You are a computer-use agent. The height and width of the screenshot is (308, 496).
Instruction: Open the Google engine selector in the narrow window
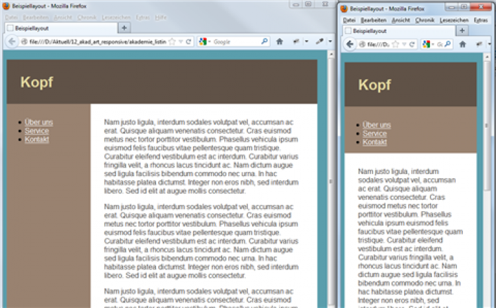[429, 44]
